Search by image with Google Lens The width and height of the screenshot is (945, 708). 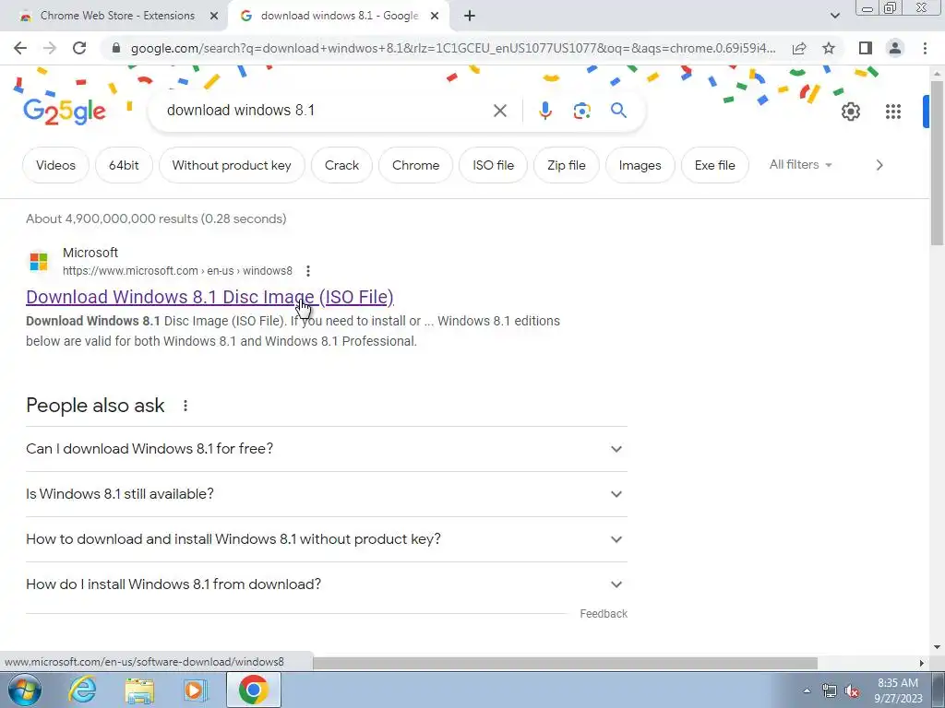581,111
